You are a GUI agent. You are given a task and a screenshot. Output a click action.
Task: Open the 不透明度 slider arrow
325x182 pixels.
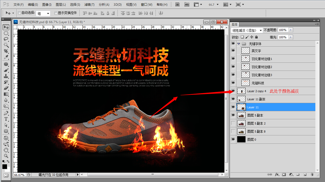291,30
